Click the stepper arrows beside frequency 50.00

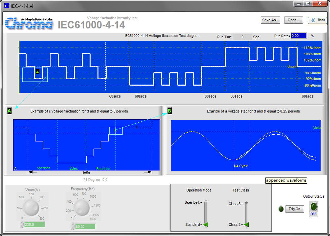click(x=73, y=227)
